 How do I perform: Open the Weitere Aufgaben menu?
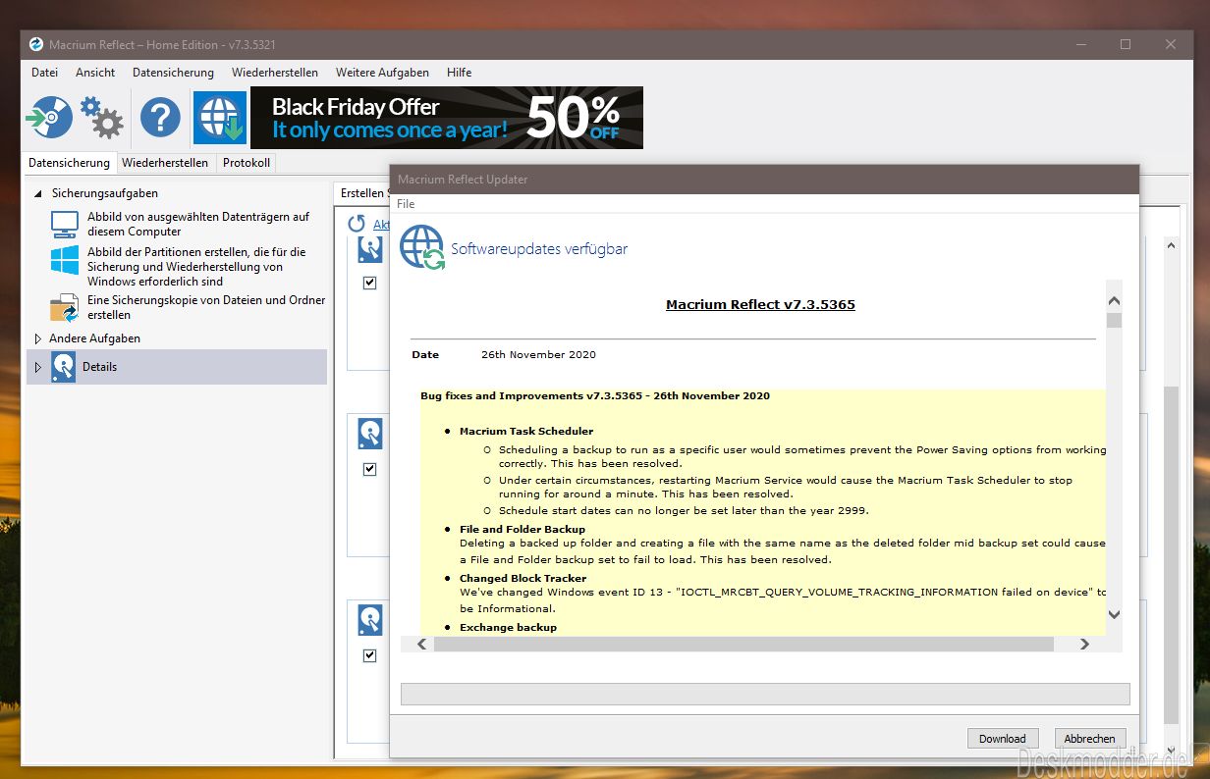point(382,73)
